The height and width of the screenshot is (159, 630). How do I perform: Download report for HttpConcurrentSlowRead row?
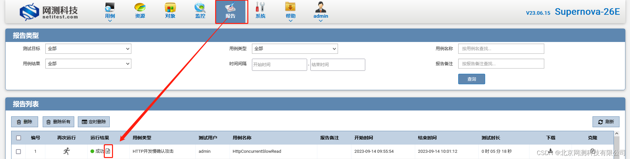[551, 151]
